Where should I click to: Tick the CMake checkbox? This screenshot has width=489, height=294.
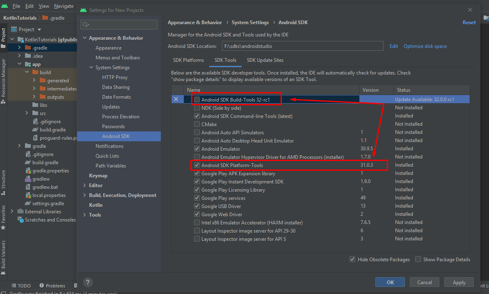click(197, 124)
